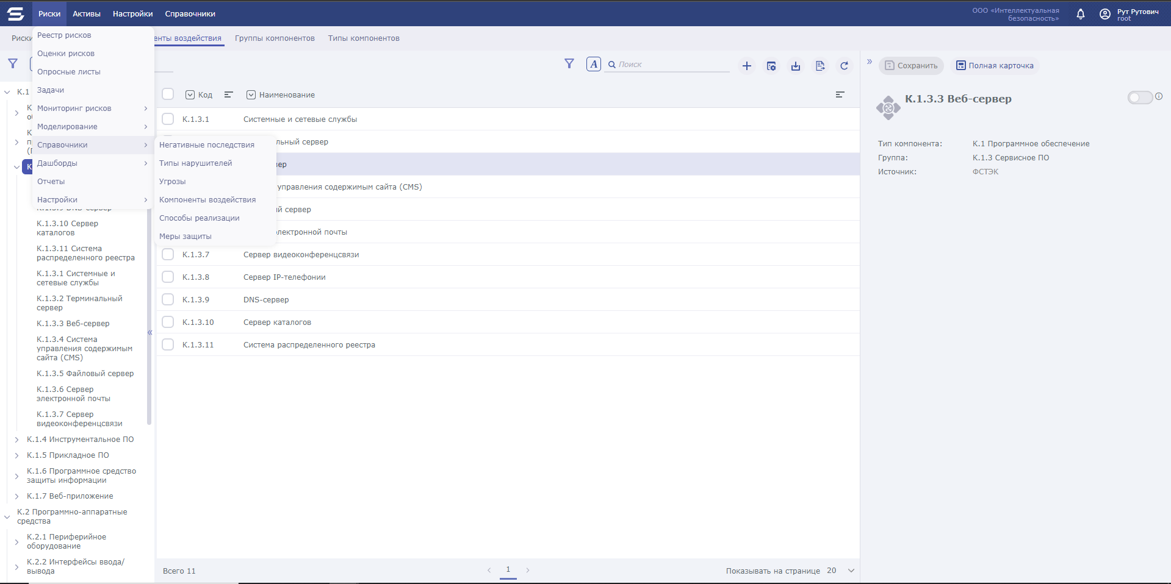Select page 1 in pagination
Screen dimensions: 1171x584
pyautogui.click(x=508, y=570)
